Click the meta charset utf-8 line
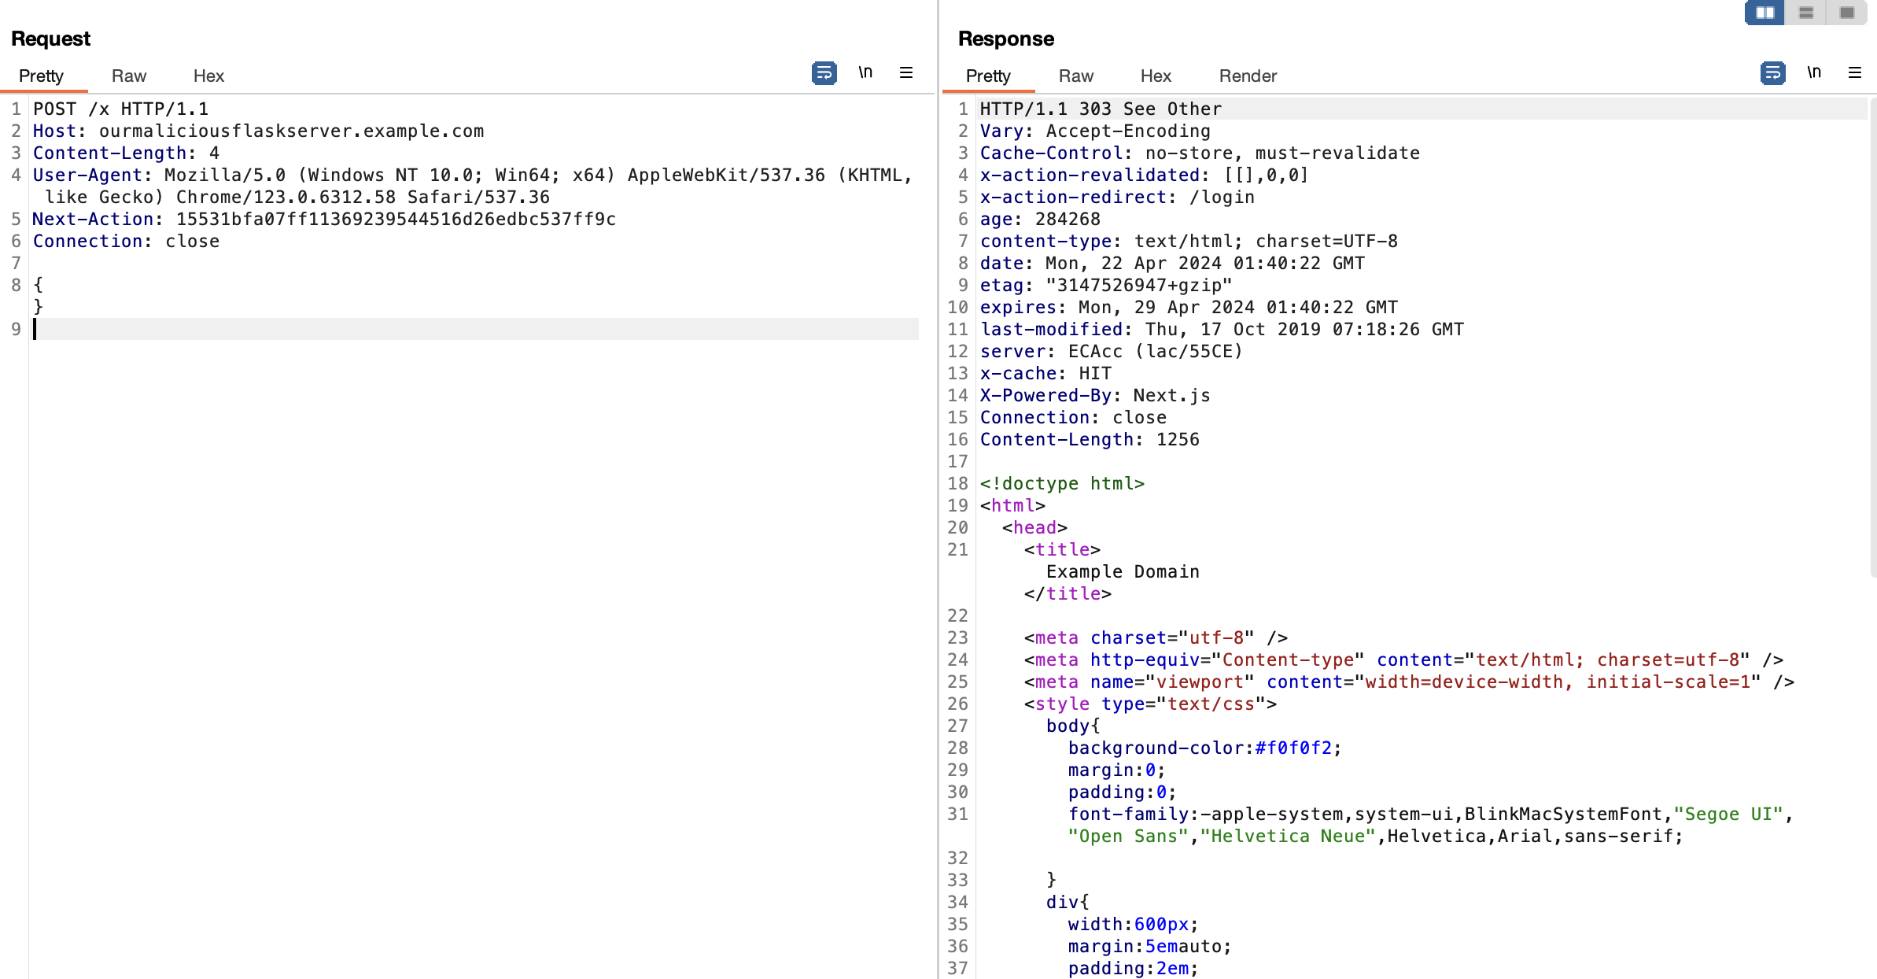 click(x=1156, y=637)
